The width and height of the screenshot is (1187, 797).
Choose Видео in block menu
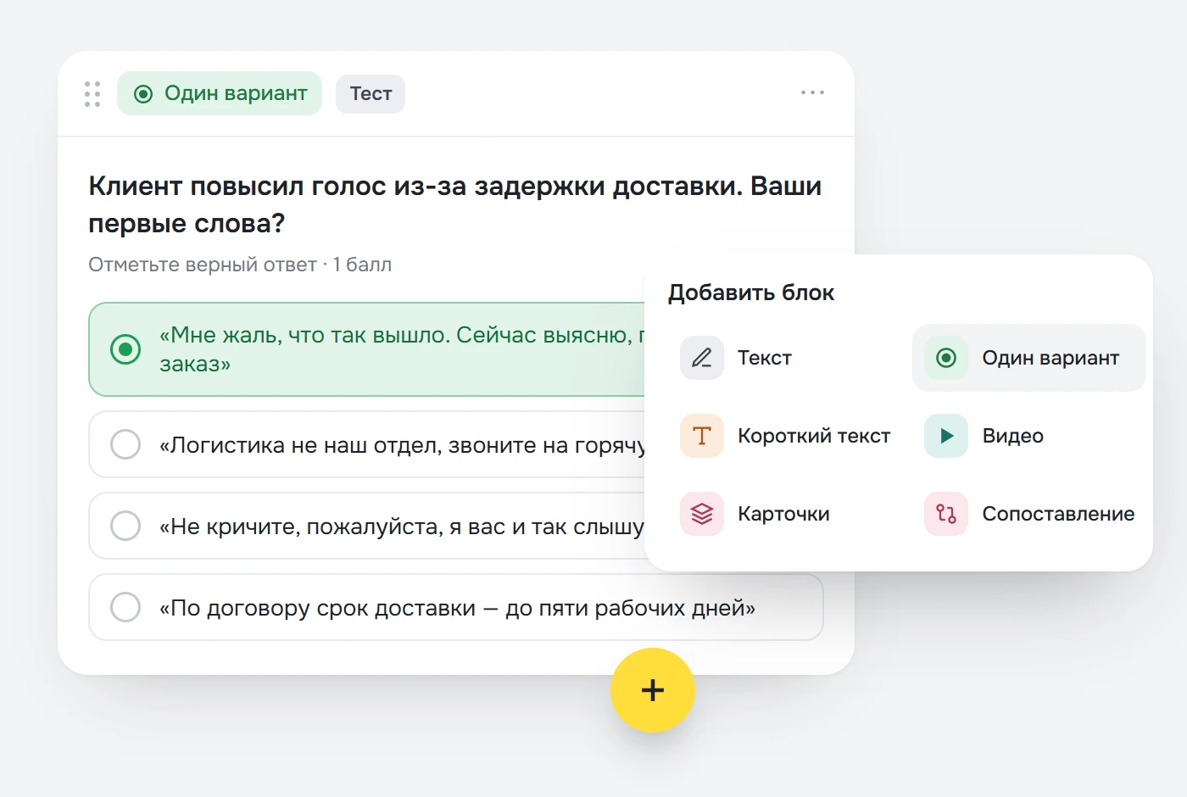pyautogui.click(x=1012, y=436)
